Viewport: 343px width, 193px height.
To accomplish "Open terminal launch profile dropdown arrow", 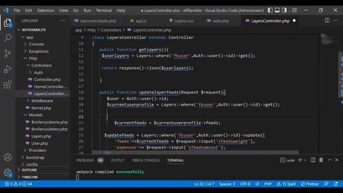I will pos(305,160).
